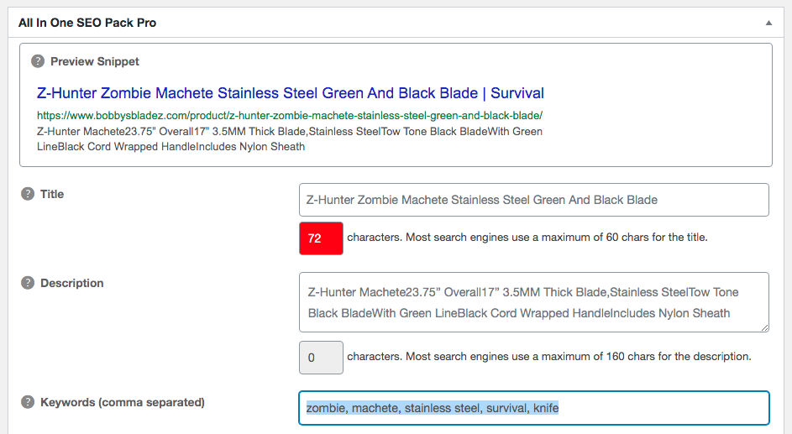Click the help icon beside Description

tap(27, 283)
